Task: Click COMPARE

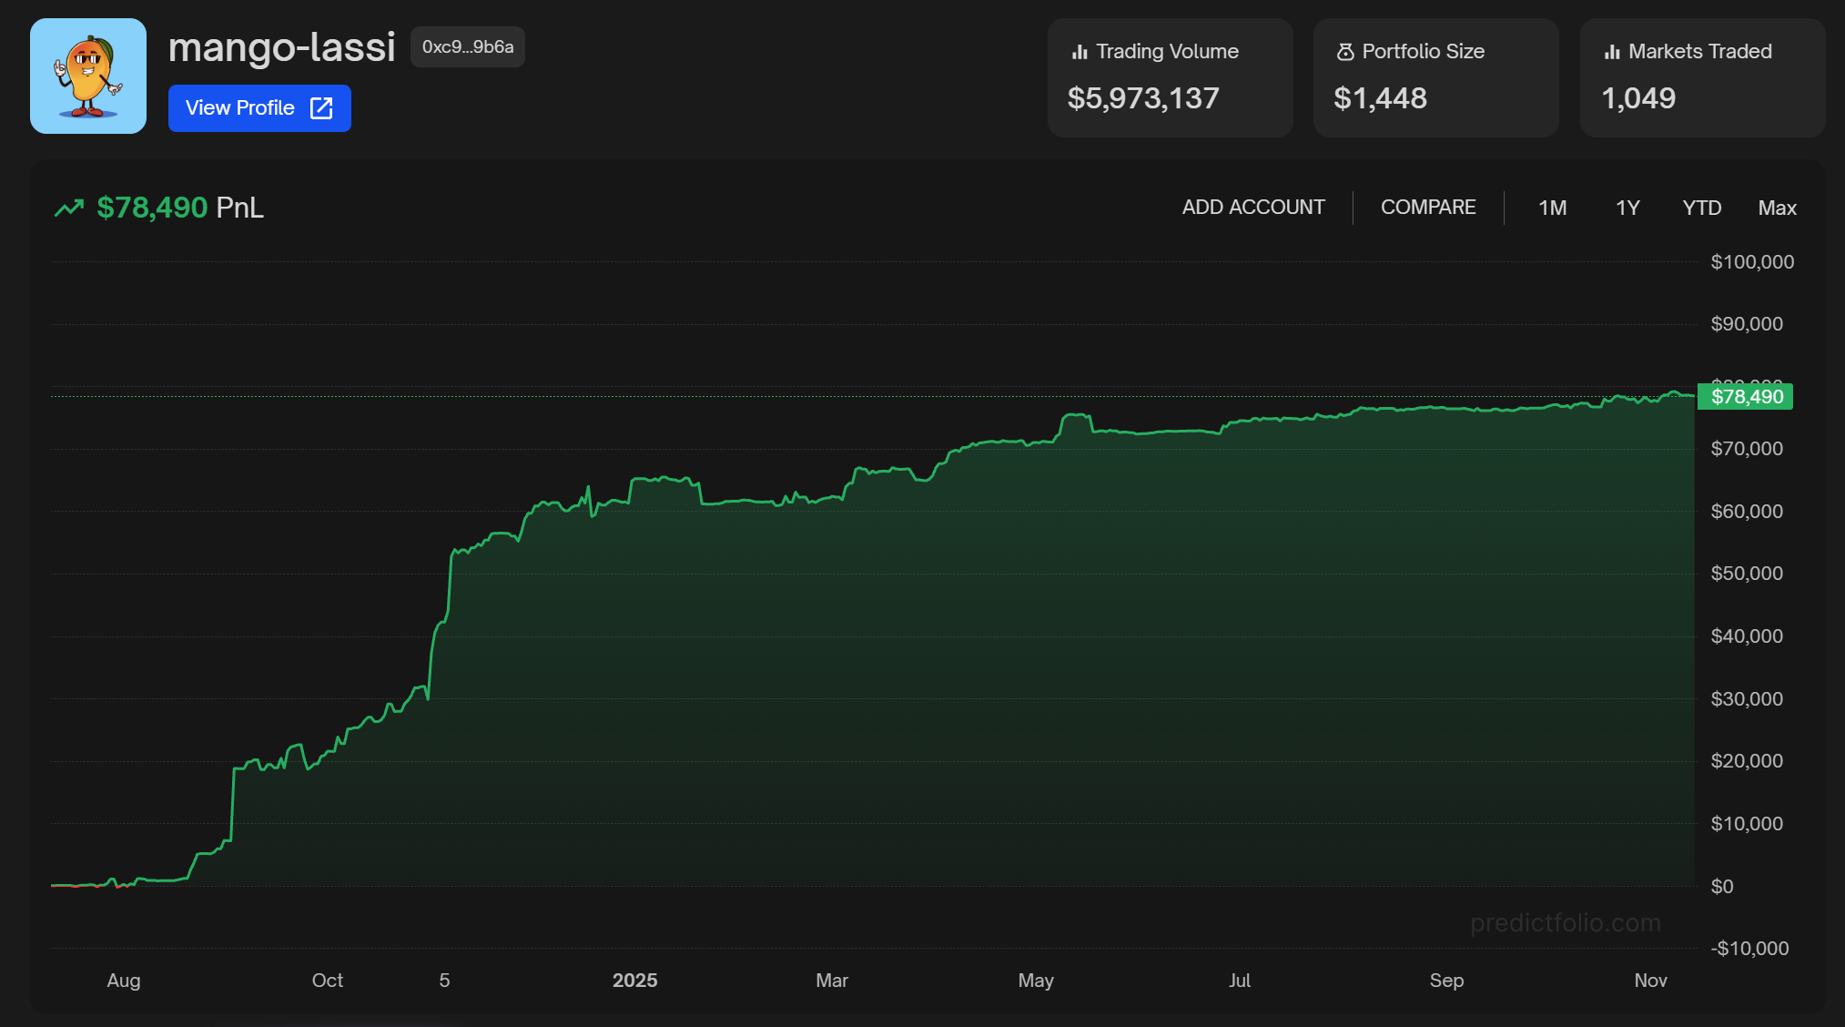Action: [1427, 208]
